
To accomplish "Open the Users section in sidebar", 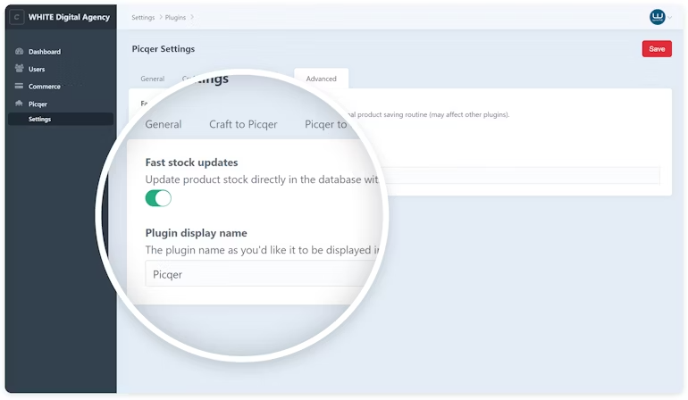I will click(x=37, y=69).
